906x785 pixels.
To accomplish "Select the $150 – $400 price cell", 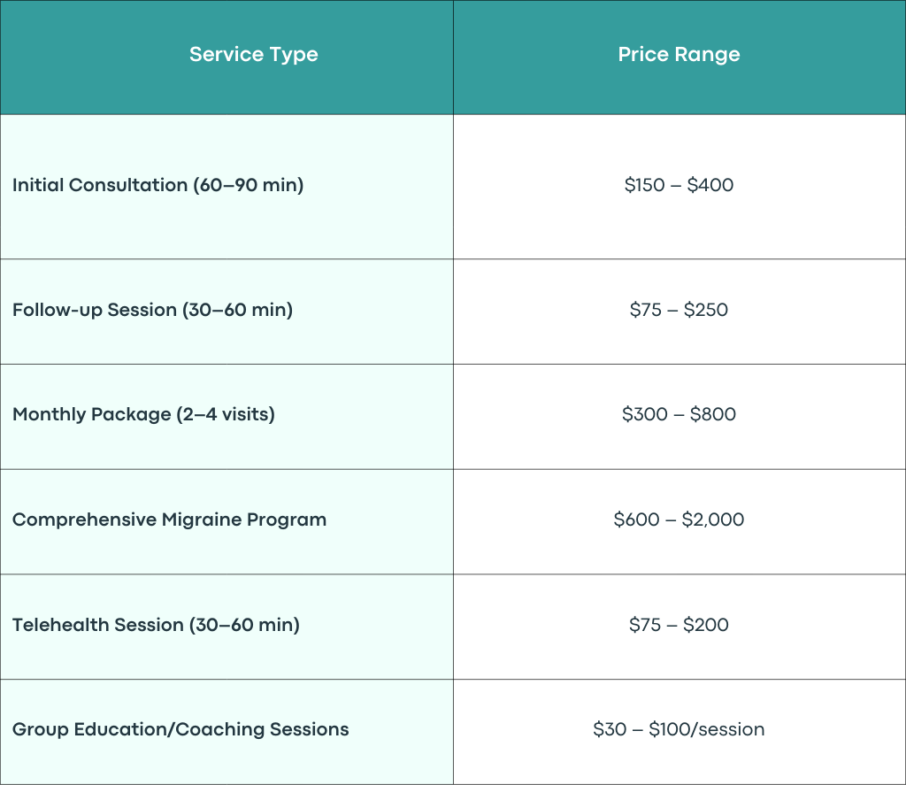I will [679, 187].
